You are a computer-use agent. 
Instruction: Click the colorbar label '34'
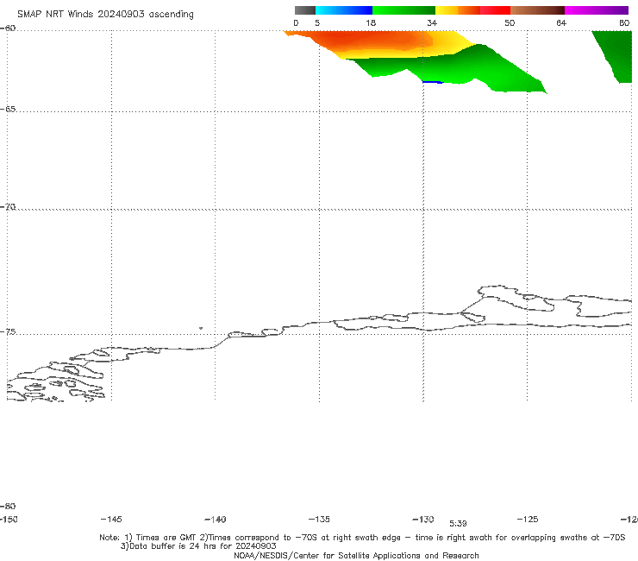432,22
